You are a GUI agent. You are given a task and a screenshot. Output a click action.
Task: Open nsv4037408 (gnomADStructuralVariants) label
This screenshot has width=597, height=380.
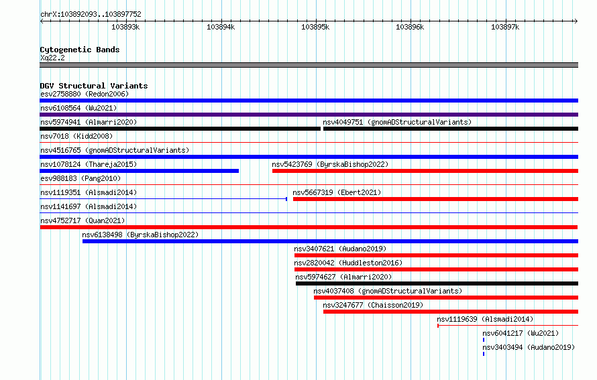388,291
